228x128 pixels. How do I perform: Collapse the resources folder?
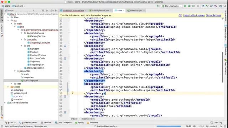coord(15,71)
